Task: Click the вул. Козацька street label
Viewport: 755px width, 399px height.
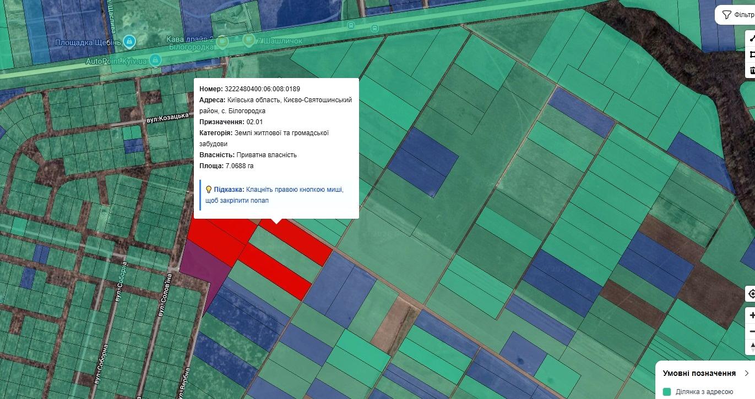Action: pos(167,117)
